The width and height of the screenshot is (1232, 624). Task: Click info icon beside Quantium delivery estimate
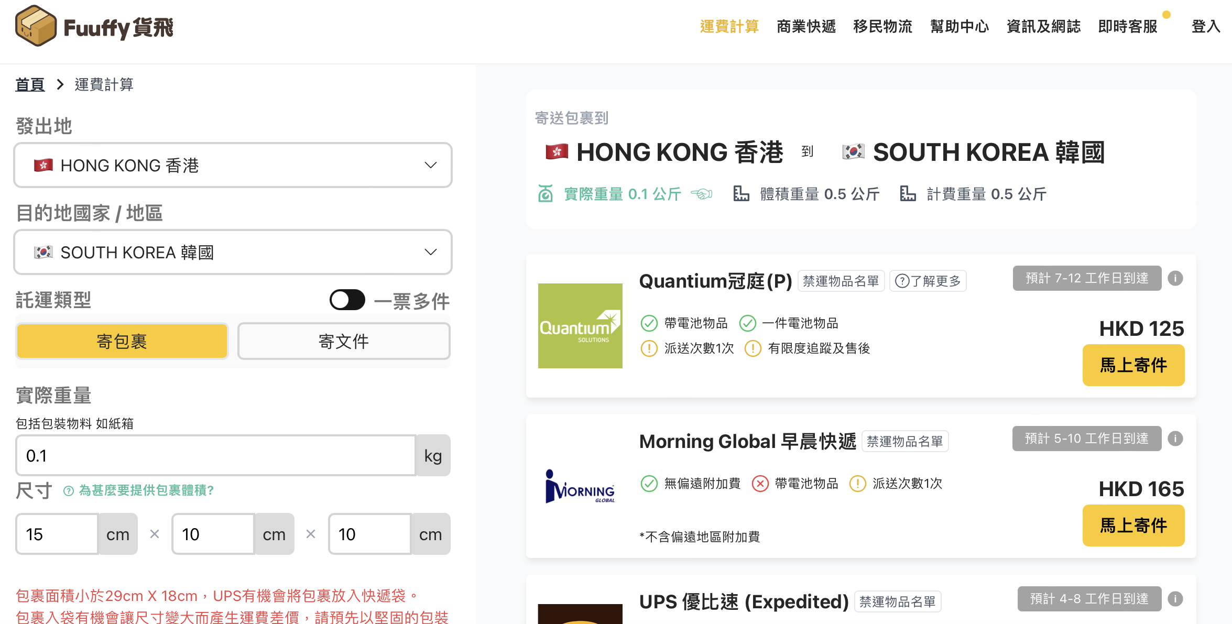tap(1175, 278)
